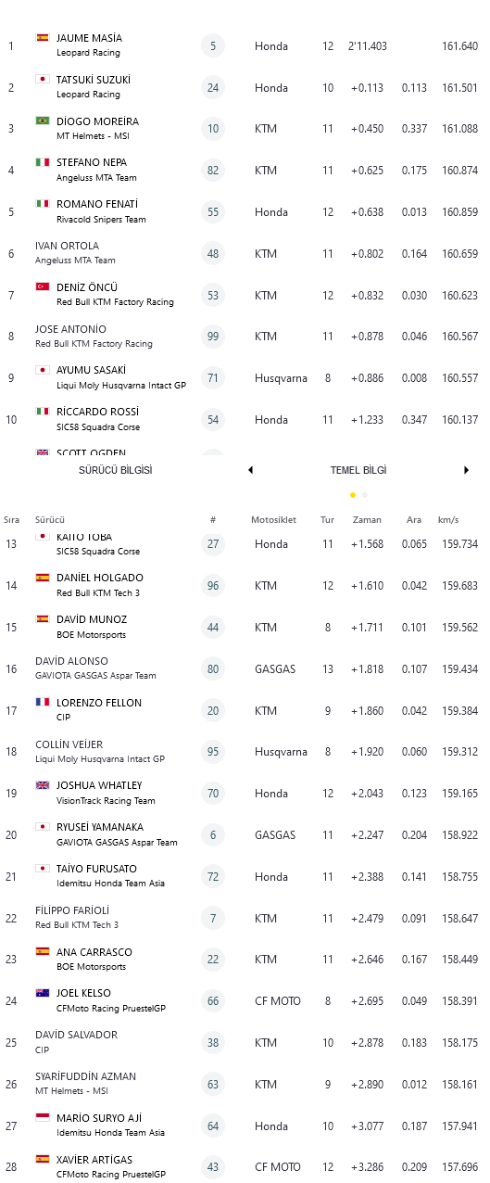Click the right arrow beside TEMEL BİLGİ
The image size is (490, 1183).
click(466, 470)
